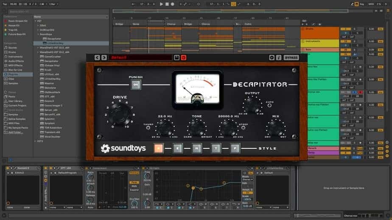Screen dimensions: 392x220
Task: Click the soundtoys logo
Action: pos(123,148)
